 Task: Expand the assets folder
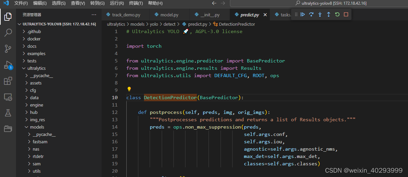point(58,83)
